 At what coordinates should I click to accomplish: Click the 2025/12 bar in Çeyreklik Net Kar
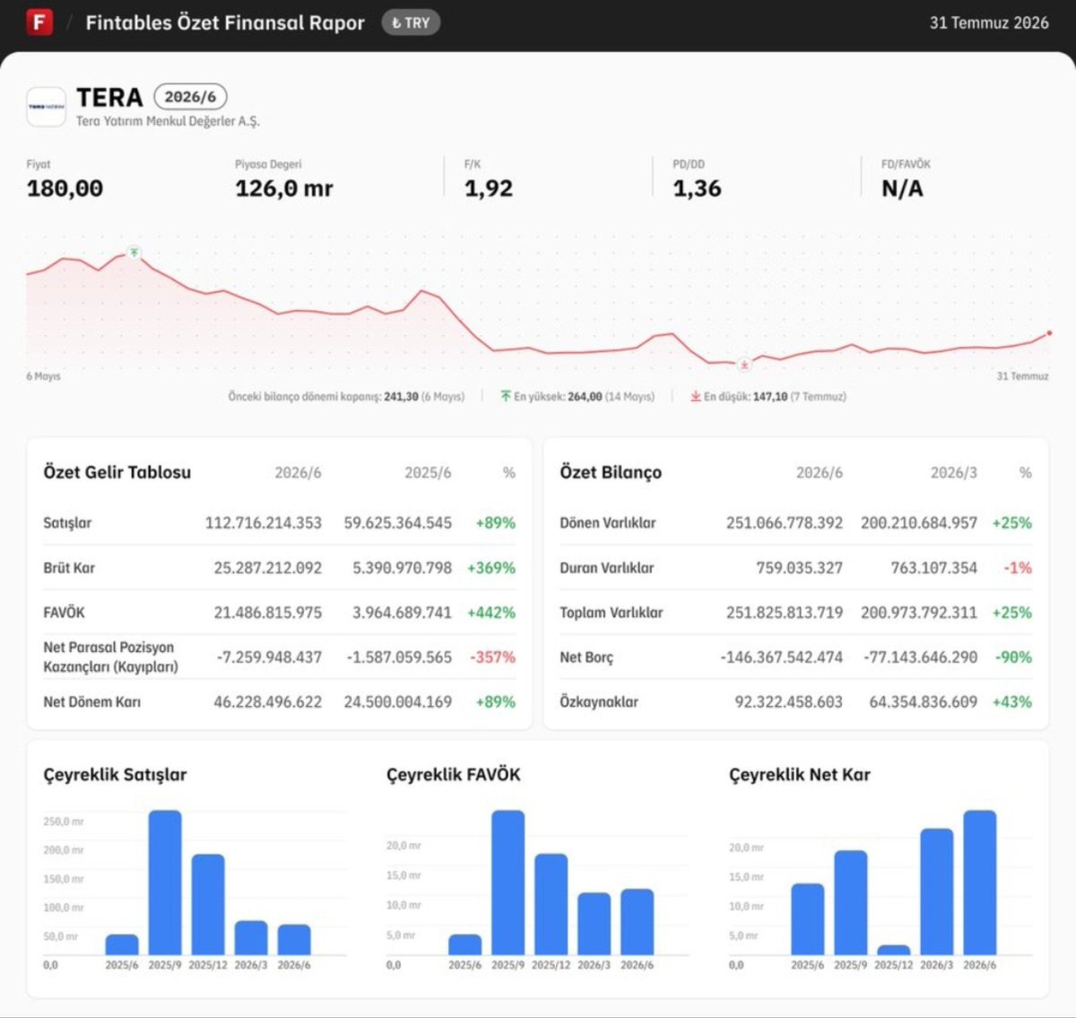tap(894, 950)
